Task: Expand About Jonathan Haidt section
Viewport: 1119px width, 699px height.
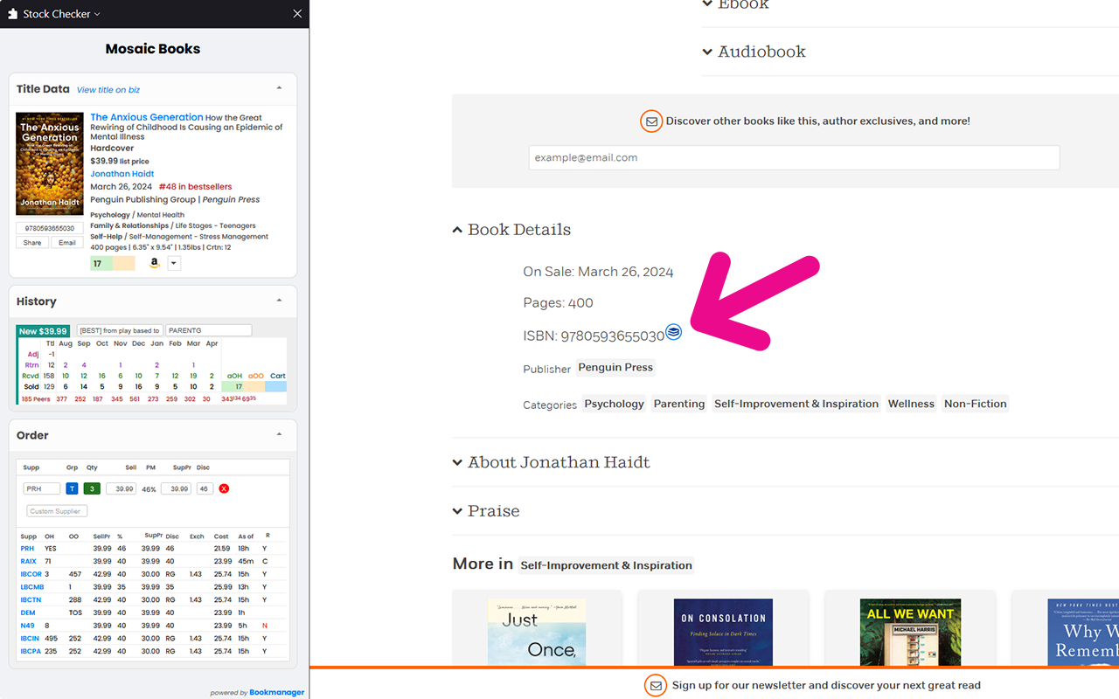Action: [x=457, y=462]
